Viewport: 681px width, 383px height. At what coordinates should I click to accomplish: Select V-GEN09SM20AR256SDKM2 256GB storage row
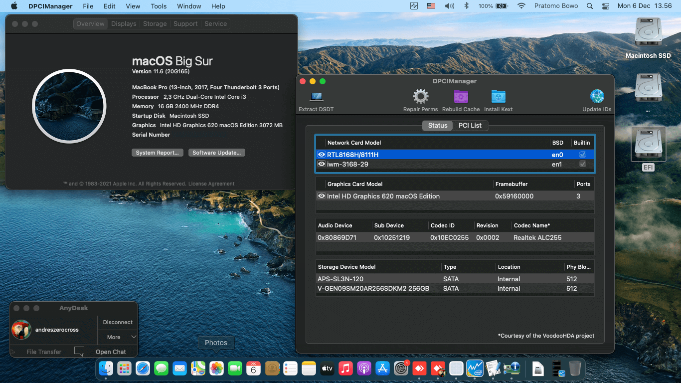[x=455, y=288]
